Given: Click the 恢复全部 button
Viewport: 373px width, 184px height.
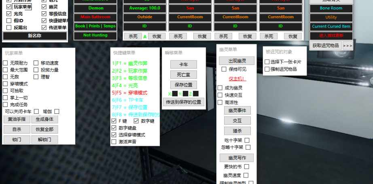Looking at the screenshot, I should coord(44,130).
